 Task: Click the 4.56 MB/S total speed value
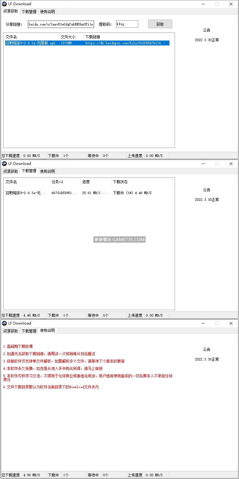32,475
